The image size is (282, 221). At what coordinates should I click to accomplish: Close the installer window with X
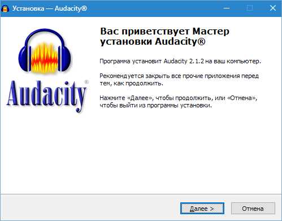coord(273,8)
